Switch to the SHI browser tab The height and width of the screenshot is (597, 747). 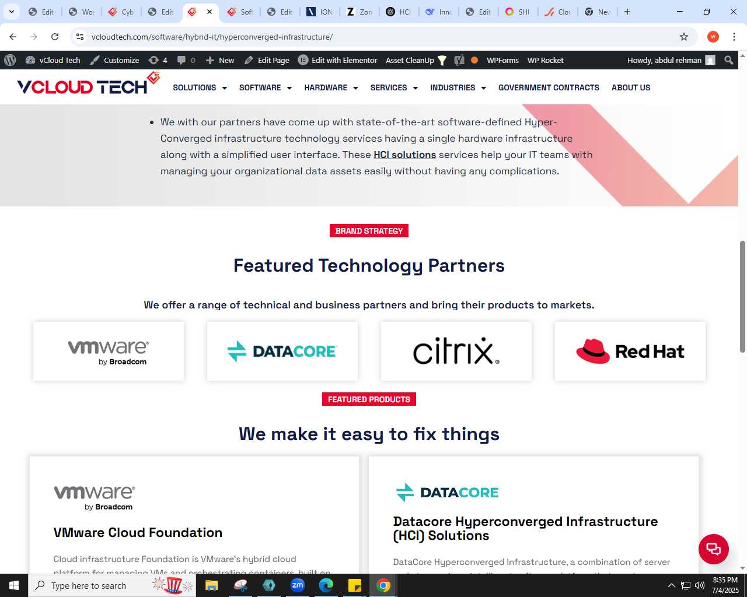coord(518,12)
